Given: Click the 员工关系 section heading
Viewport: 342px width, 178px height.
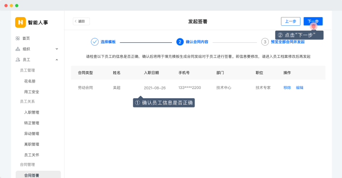Looking at the screenshot, I should (27, 101).
